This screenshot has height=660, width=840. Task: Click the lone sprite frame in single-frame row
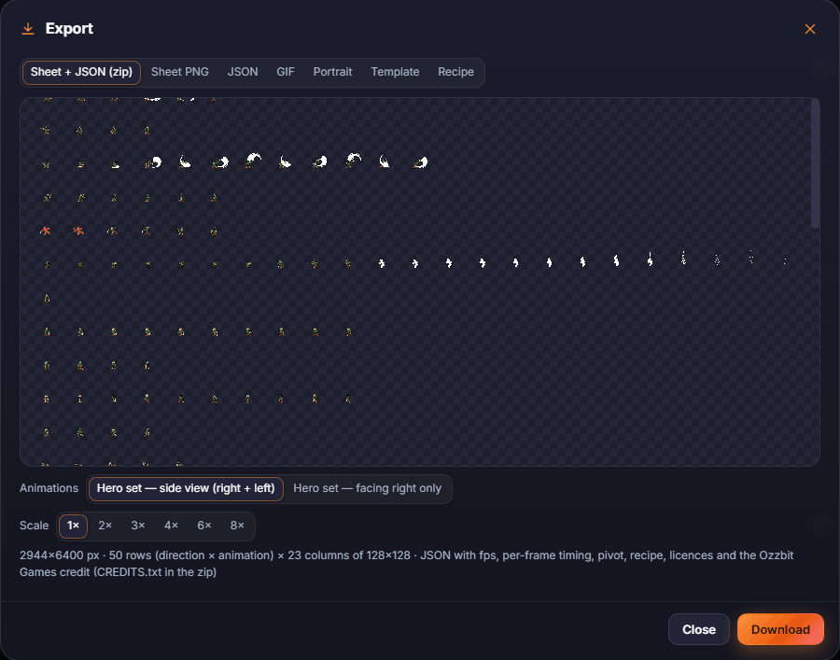pyautogui.click(x=47, y=299)
